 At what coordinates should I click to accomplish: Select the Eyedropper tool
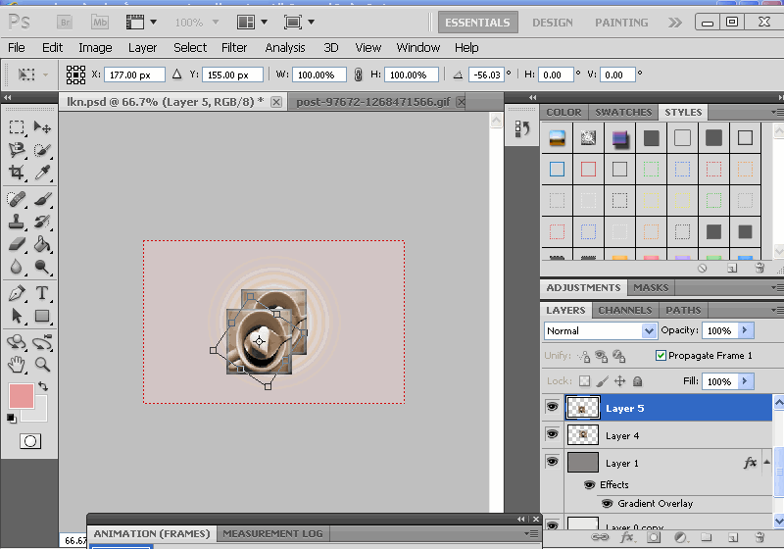(42, 172)
